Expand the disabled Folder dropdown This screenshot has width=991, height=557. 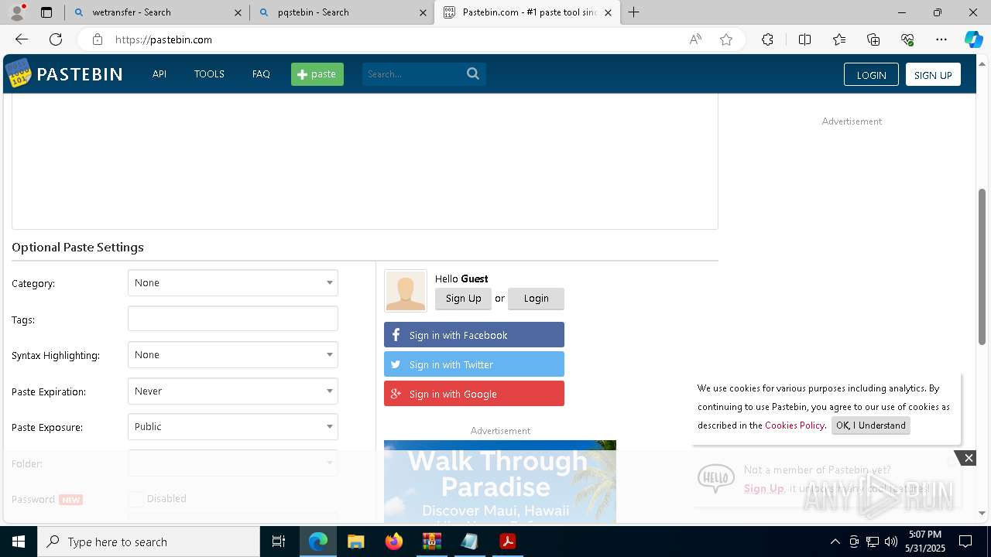click(233, 463)
